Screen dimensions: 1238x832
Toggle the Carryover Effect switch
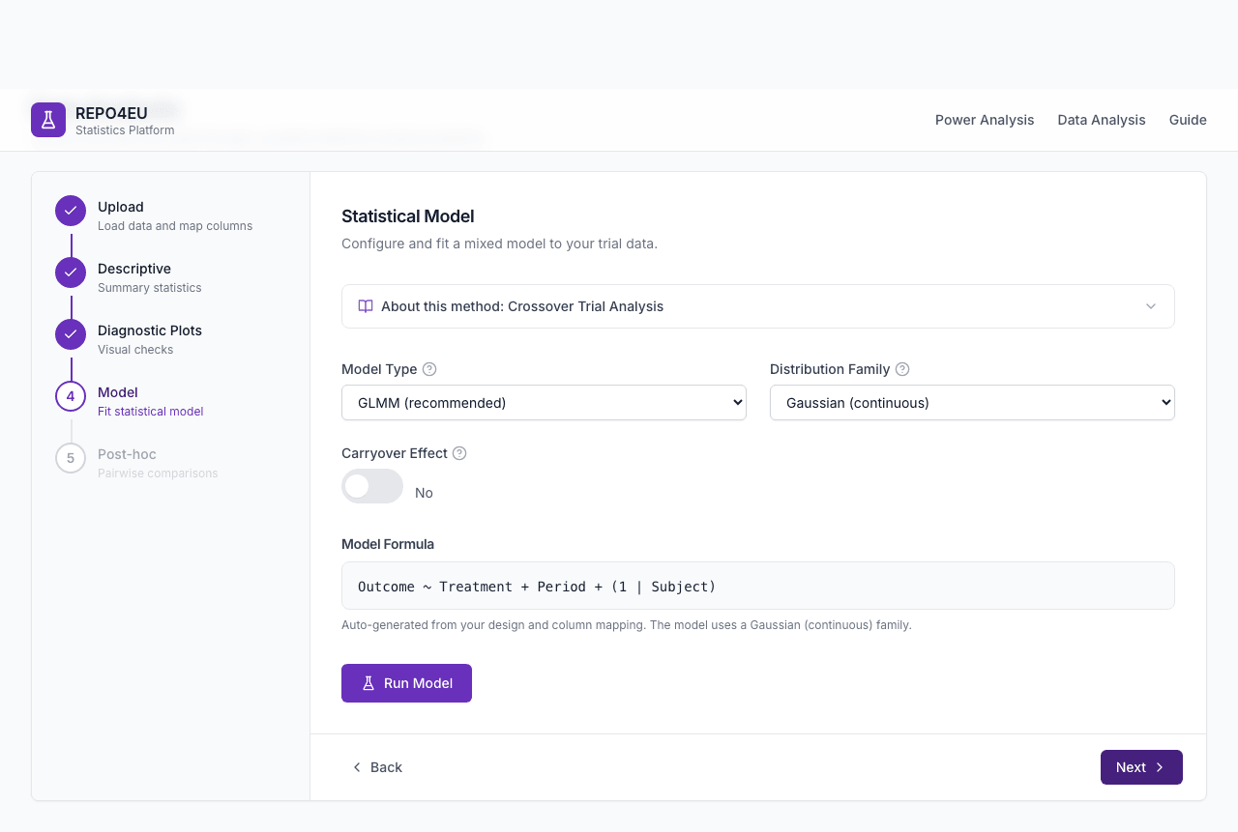(372, 486)
